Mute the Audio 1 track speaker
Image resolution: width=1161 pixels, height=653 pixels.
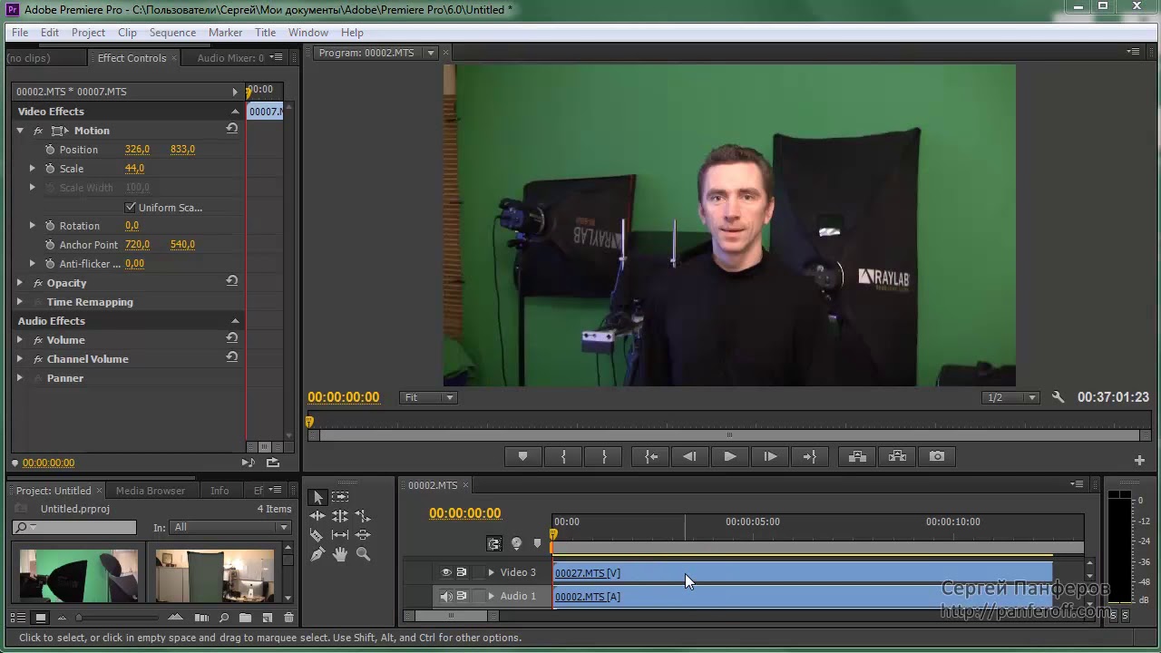(446, 596)
